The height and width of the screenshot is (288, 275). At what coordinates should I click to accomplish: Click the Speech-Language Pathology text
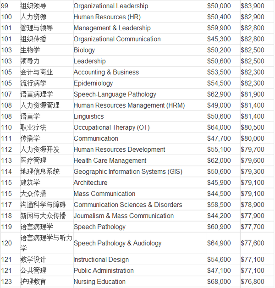coord(115,94)
